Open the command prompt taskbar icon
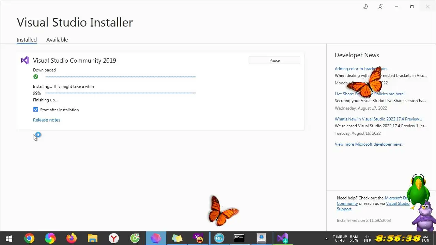Image resolution: width=436 pixels, height=245 pixels. click(x=239, y=238)
